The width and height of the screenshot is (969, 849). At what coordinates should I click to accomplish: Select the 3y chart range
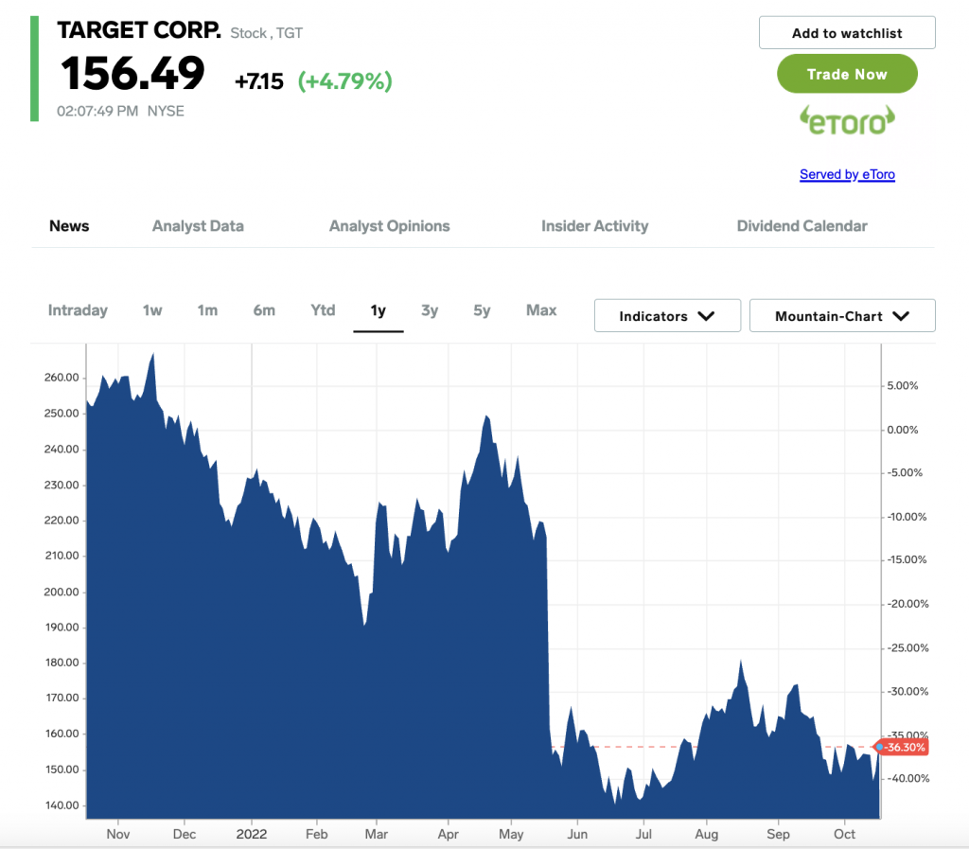430,310
